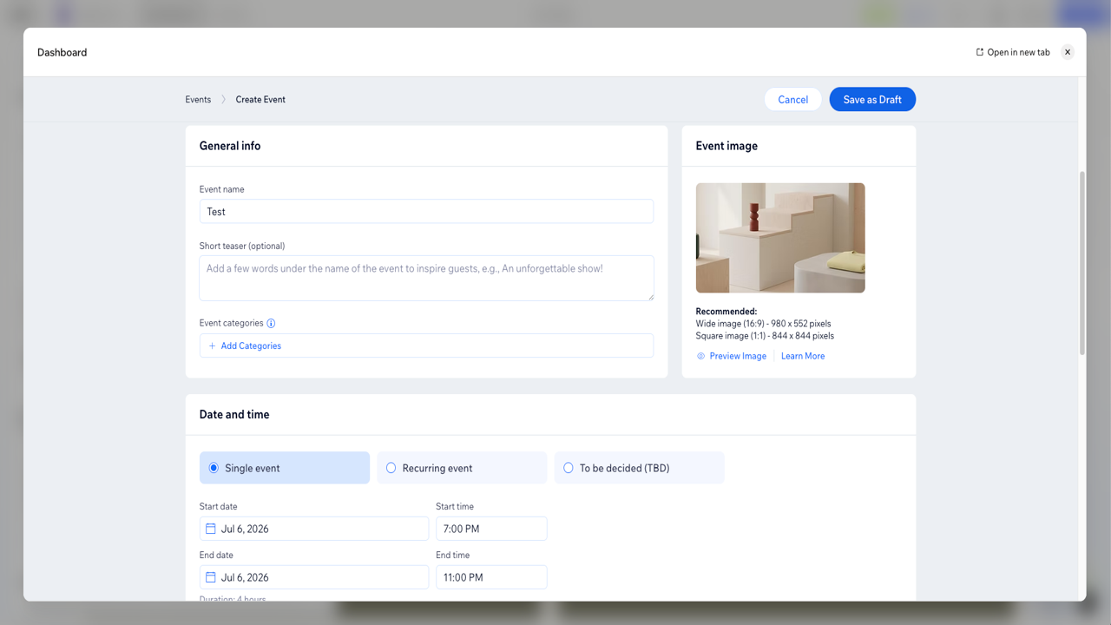
Task: Click the Date and time heading
Action: click(234, 415)
